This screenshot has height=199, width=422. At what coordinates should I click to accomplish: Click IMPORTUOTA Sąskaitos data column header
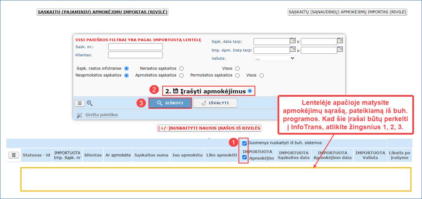pyautogui.click(x=294, y=155)
